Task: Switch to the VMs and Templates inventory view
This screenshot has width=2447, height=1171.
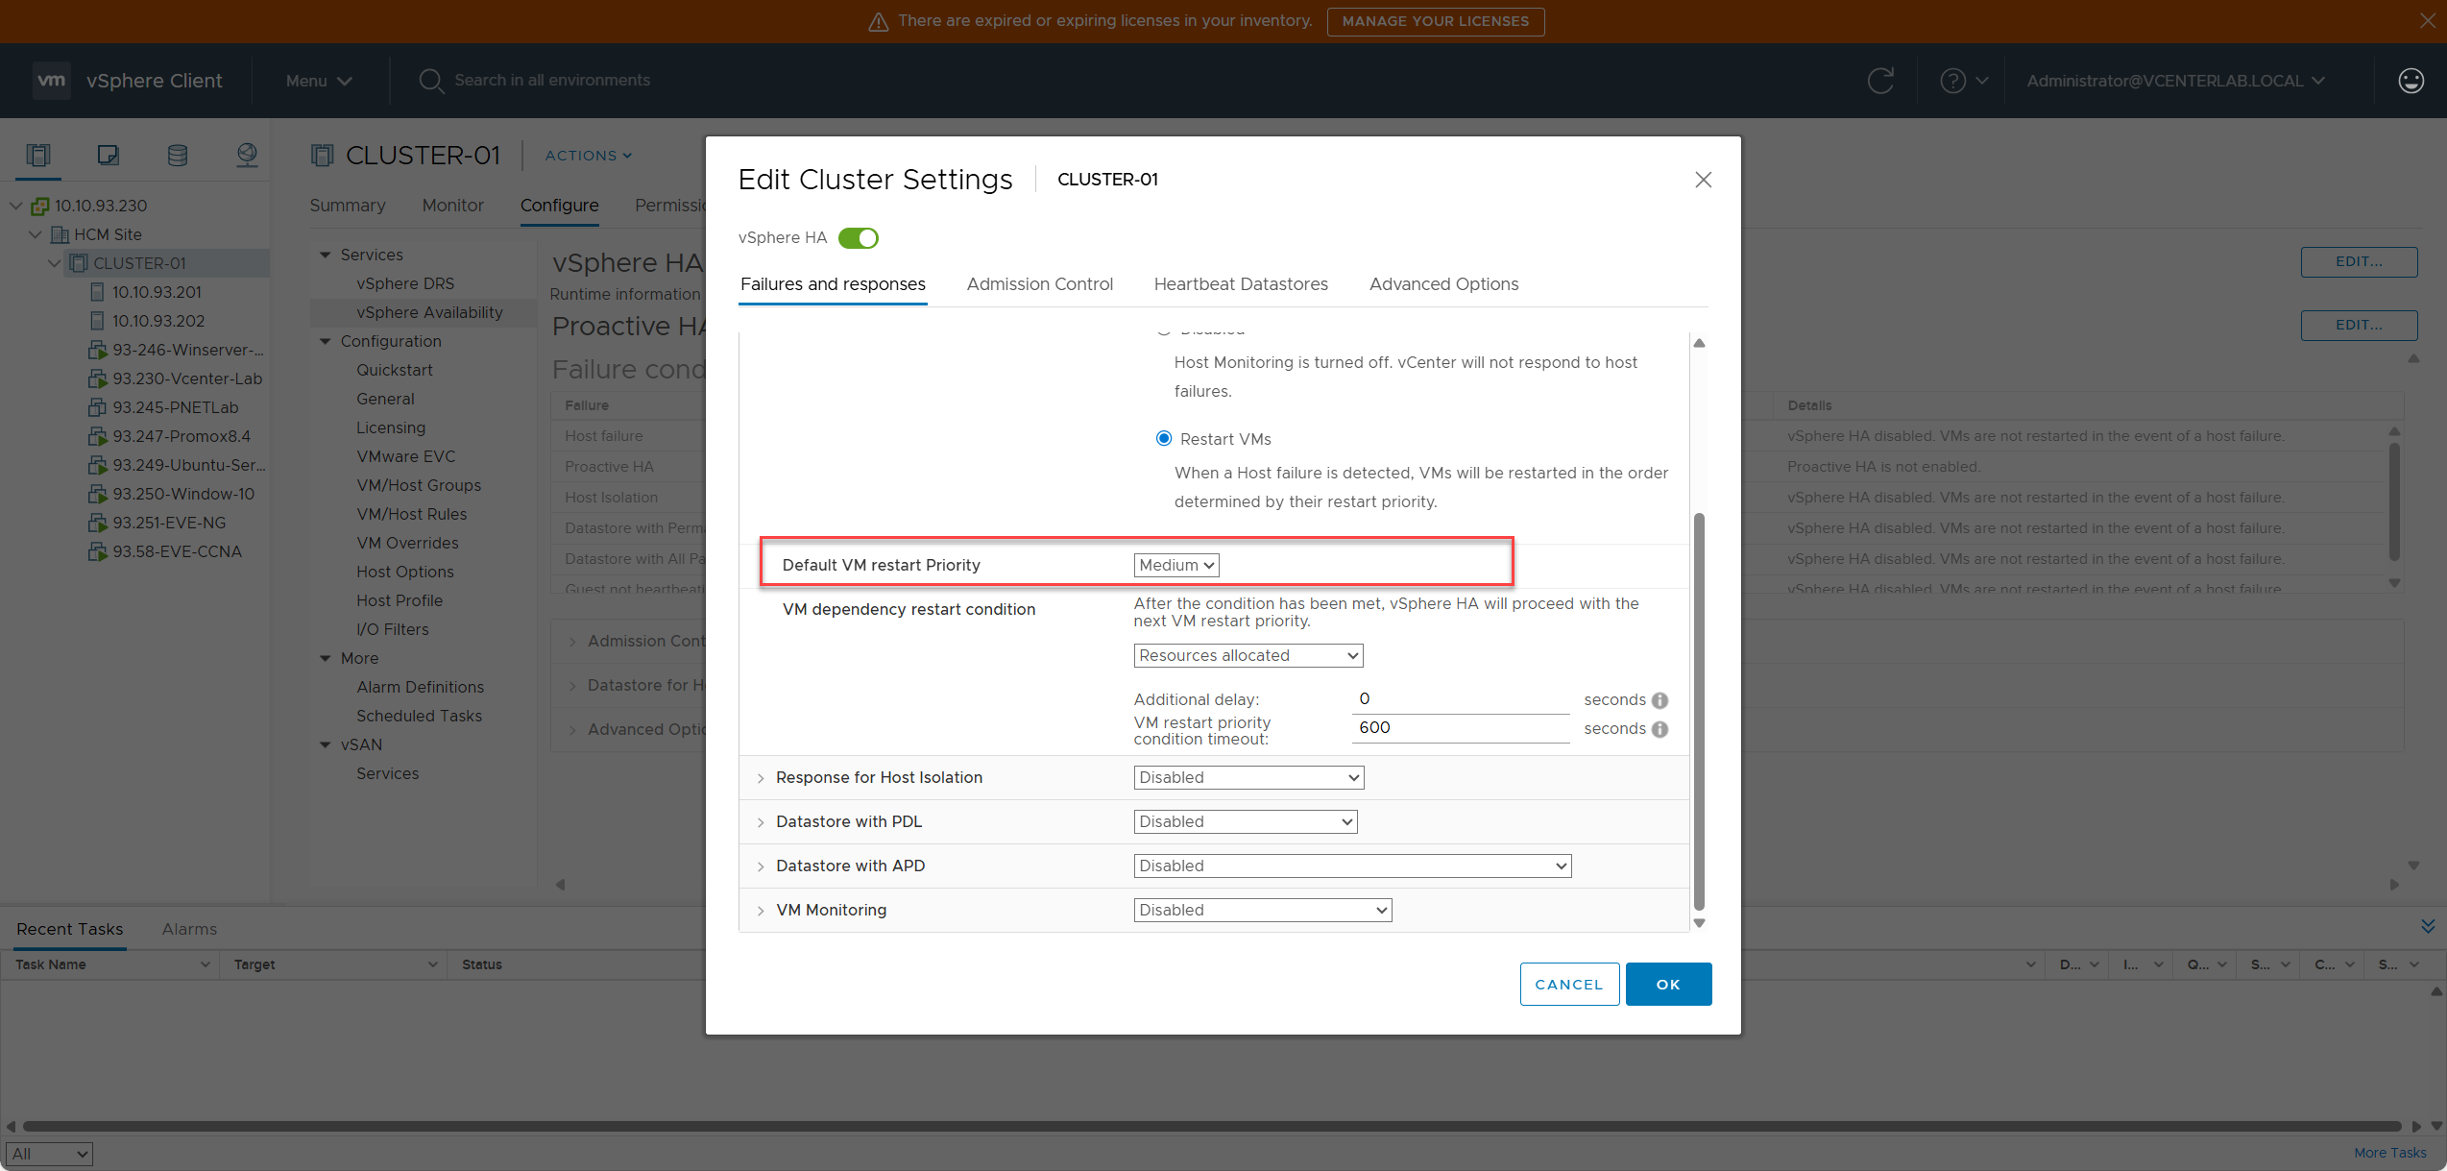Action: click(x=108, y=155)
